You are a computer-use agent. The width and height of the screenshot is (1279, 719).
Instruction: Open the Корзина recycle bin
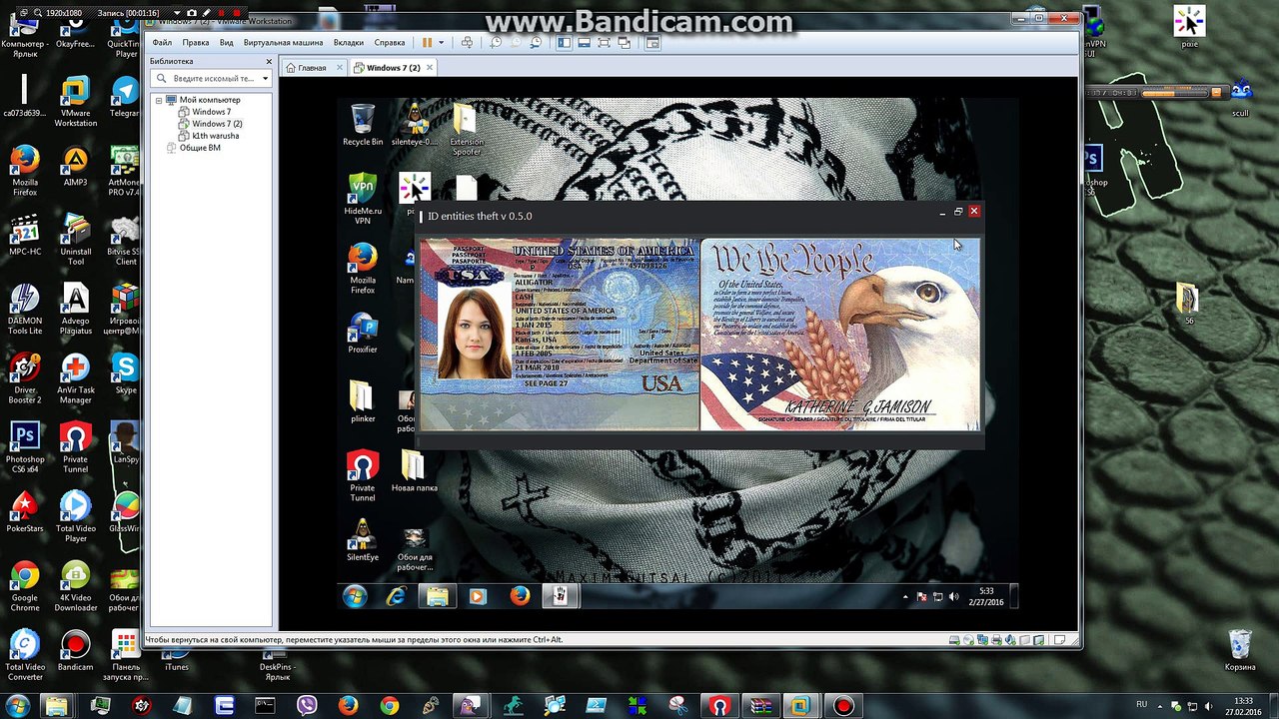(1240, 650)
